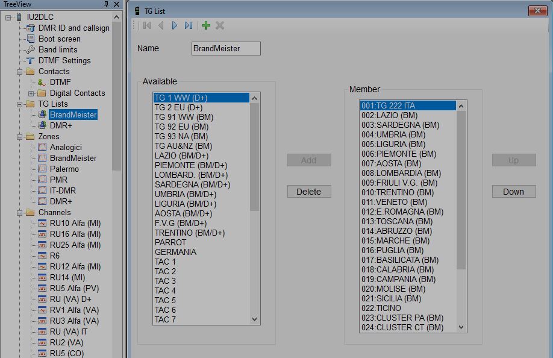Select TG 2 EU (D+) in Available list
This screenshot has width=553, height=358.
coord(201,107)
